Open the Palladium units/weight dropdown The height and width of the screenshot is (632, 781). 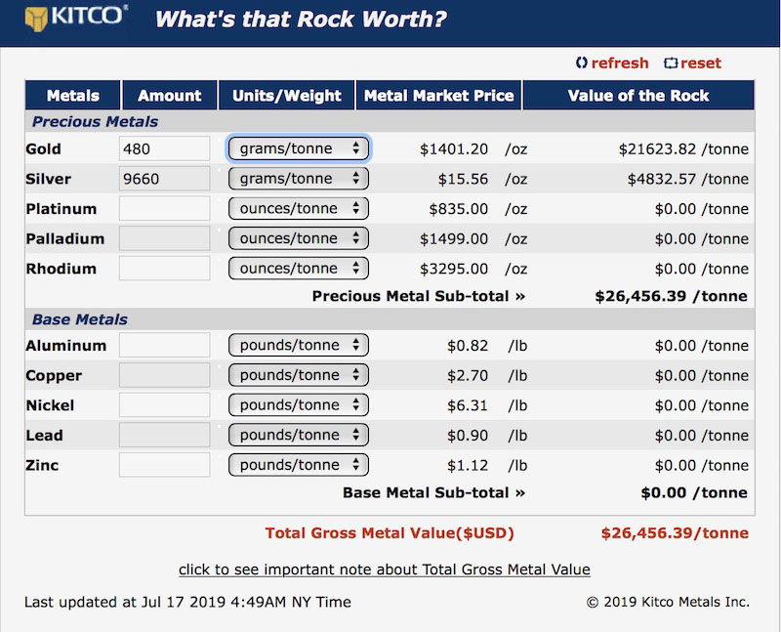(x=299, y=238)
